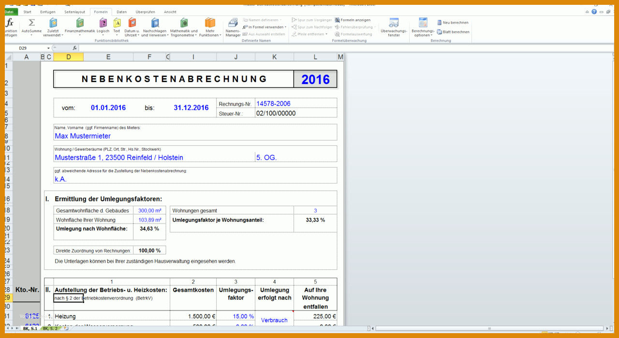
Task: Expand the Pfeile entfernen dropdown
Action: [x=326, y=34]
